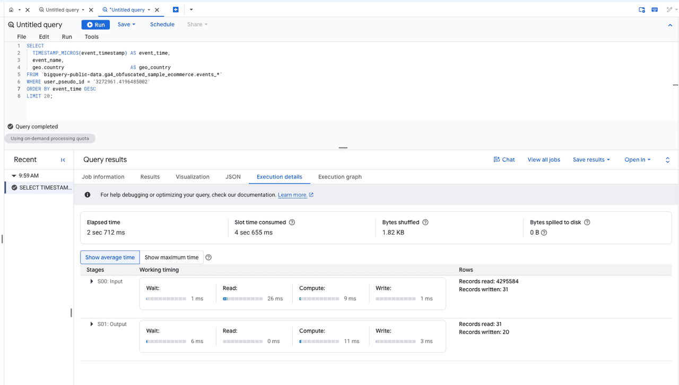The height and width of the screenshot is (385, 679).
Task: Show help for Bytes spilled to disk
Action: [x=587, y=222]
